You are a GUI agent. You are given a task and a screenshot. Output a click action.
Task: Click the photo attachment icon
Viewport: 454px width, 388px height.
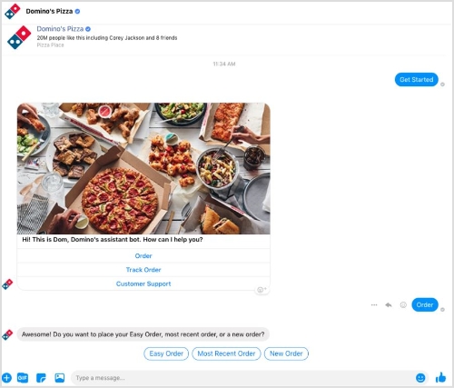pyautogui.click(x=60, y=378)
